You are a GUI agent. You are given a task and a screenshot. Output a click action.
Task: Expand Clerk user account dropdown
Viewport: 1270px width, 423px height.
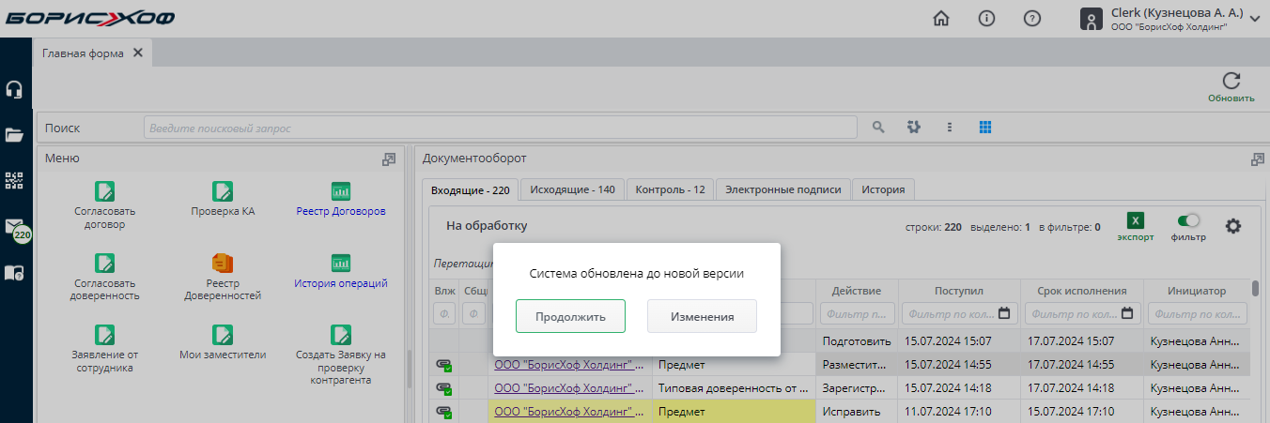coord(1255,20)
